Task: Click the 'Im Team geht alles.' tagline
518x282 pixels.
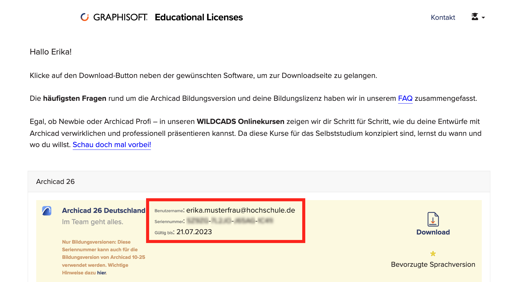Action: tap(93, 222)
